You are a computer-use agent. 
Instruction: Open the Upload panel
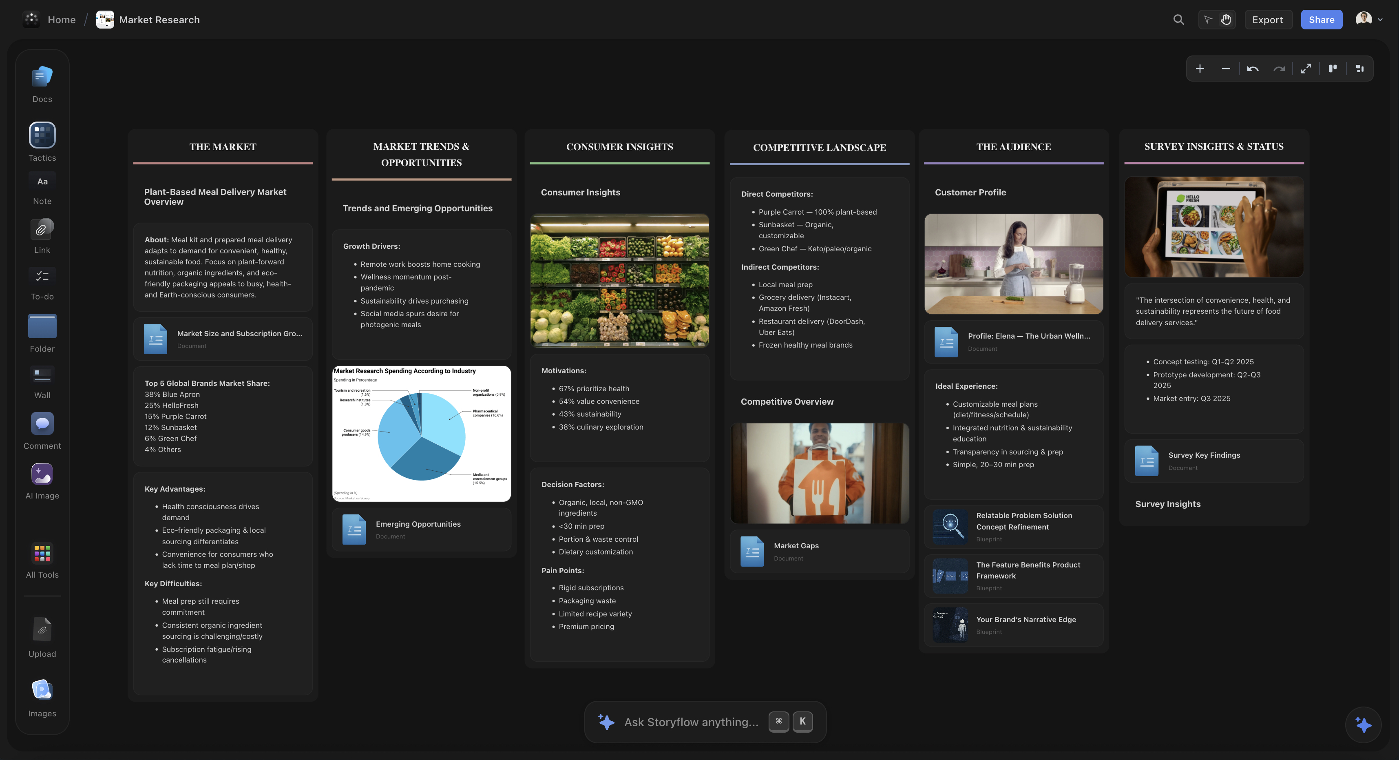[42, 629]
